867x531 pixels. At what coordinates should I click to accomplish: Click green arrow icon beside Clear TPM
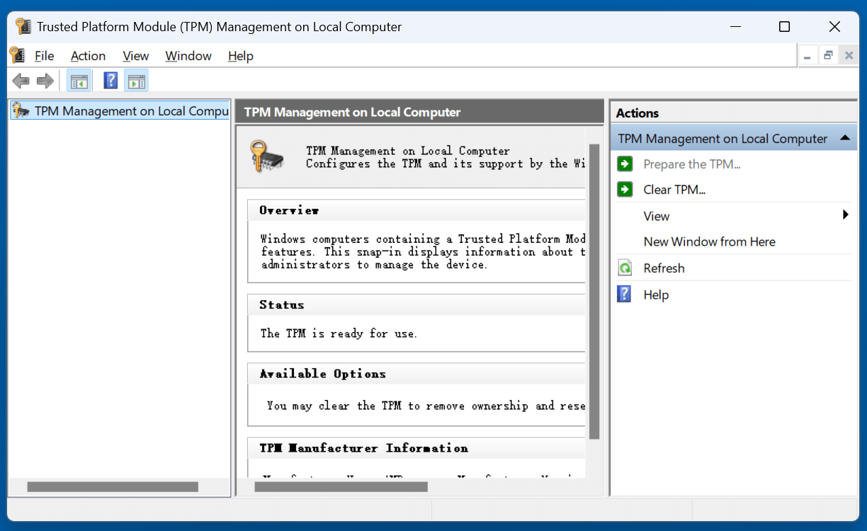pos(625,190)
